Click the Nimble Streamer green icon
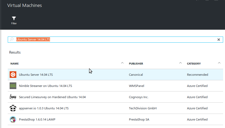The height and width of the screenshot is (128, 225). tap(13, 86)
